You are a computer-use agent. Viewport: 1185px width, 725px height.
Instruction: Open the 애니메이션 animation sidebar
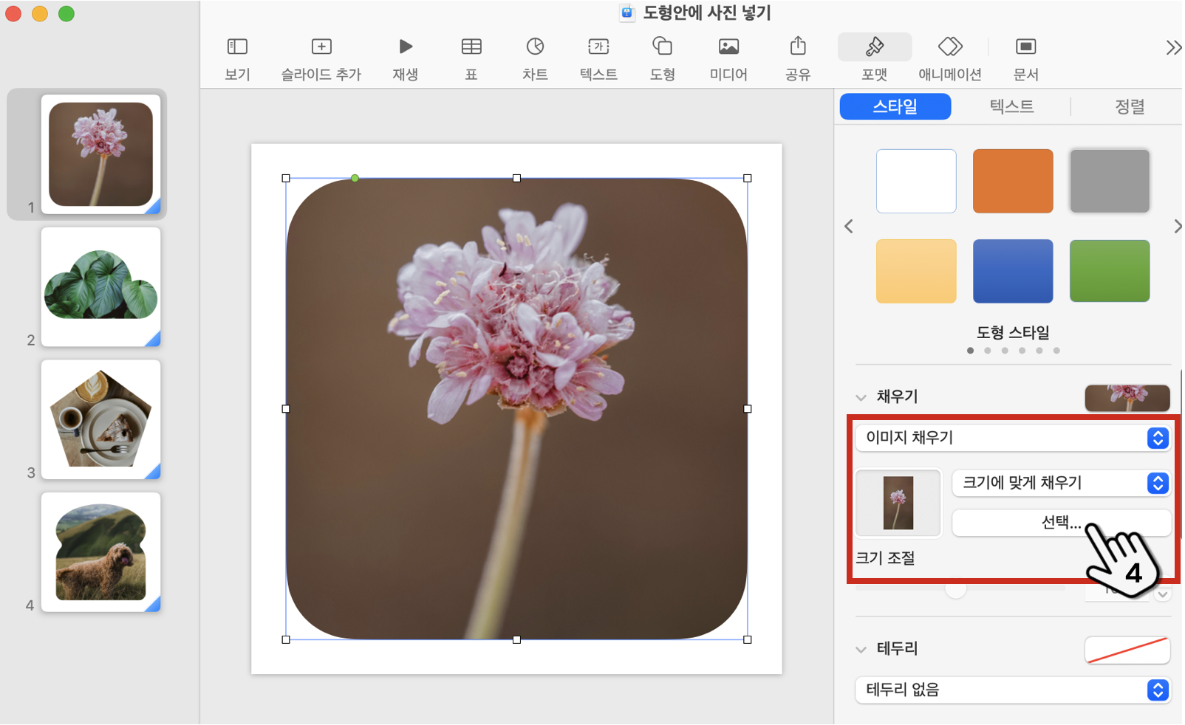(950, 47)
